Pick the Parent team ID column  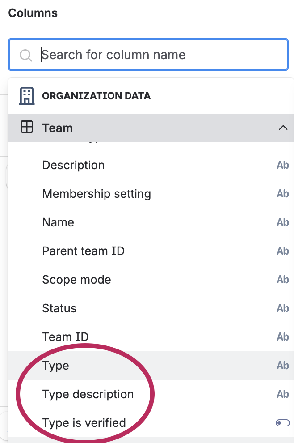pyautogui.click(x=151, y=251)
